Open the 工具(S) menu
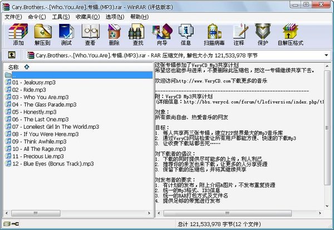 coord(61,17)
